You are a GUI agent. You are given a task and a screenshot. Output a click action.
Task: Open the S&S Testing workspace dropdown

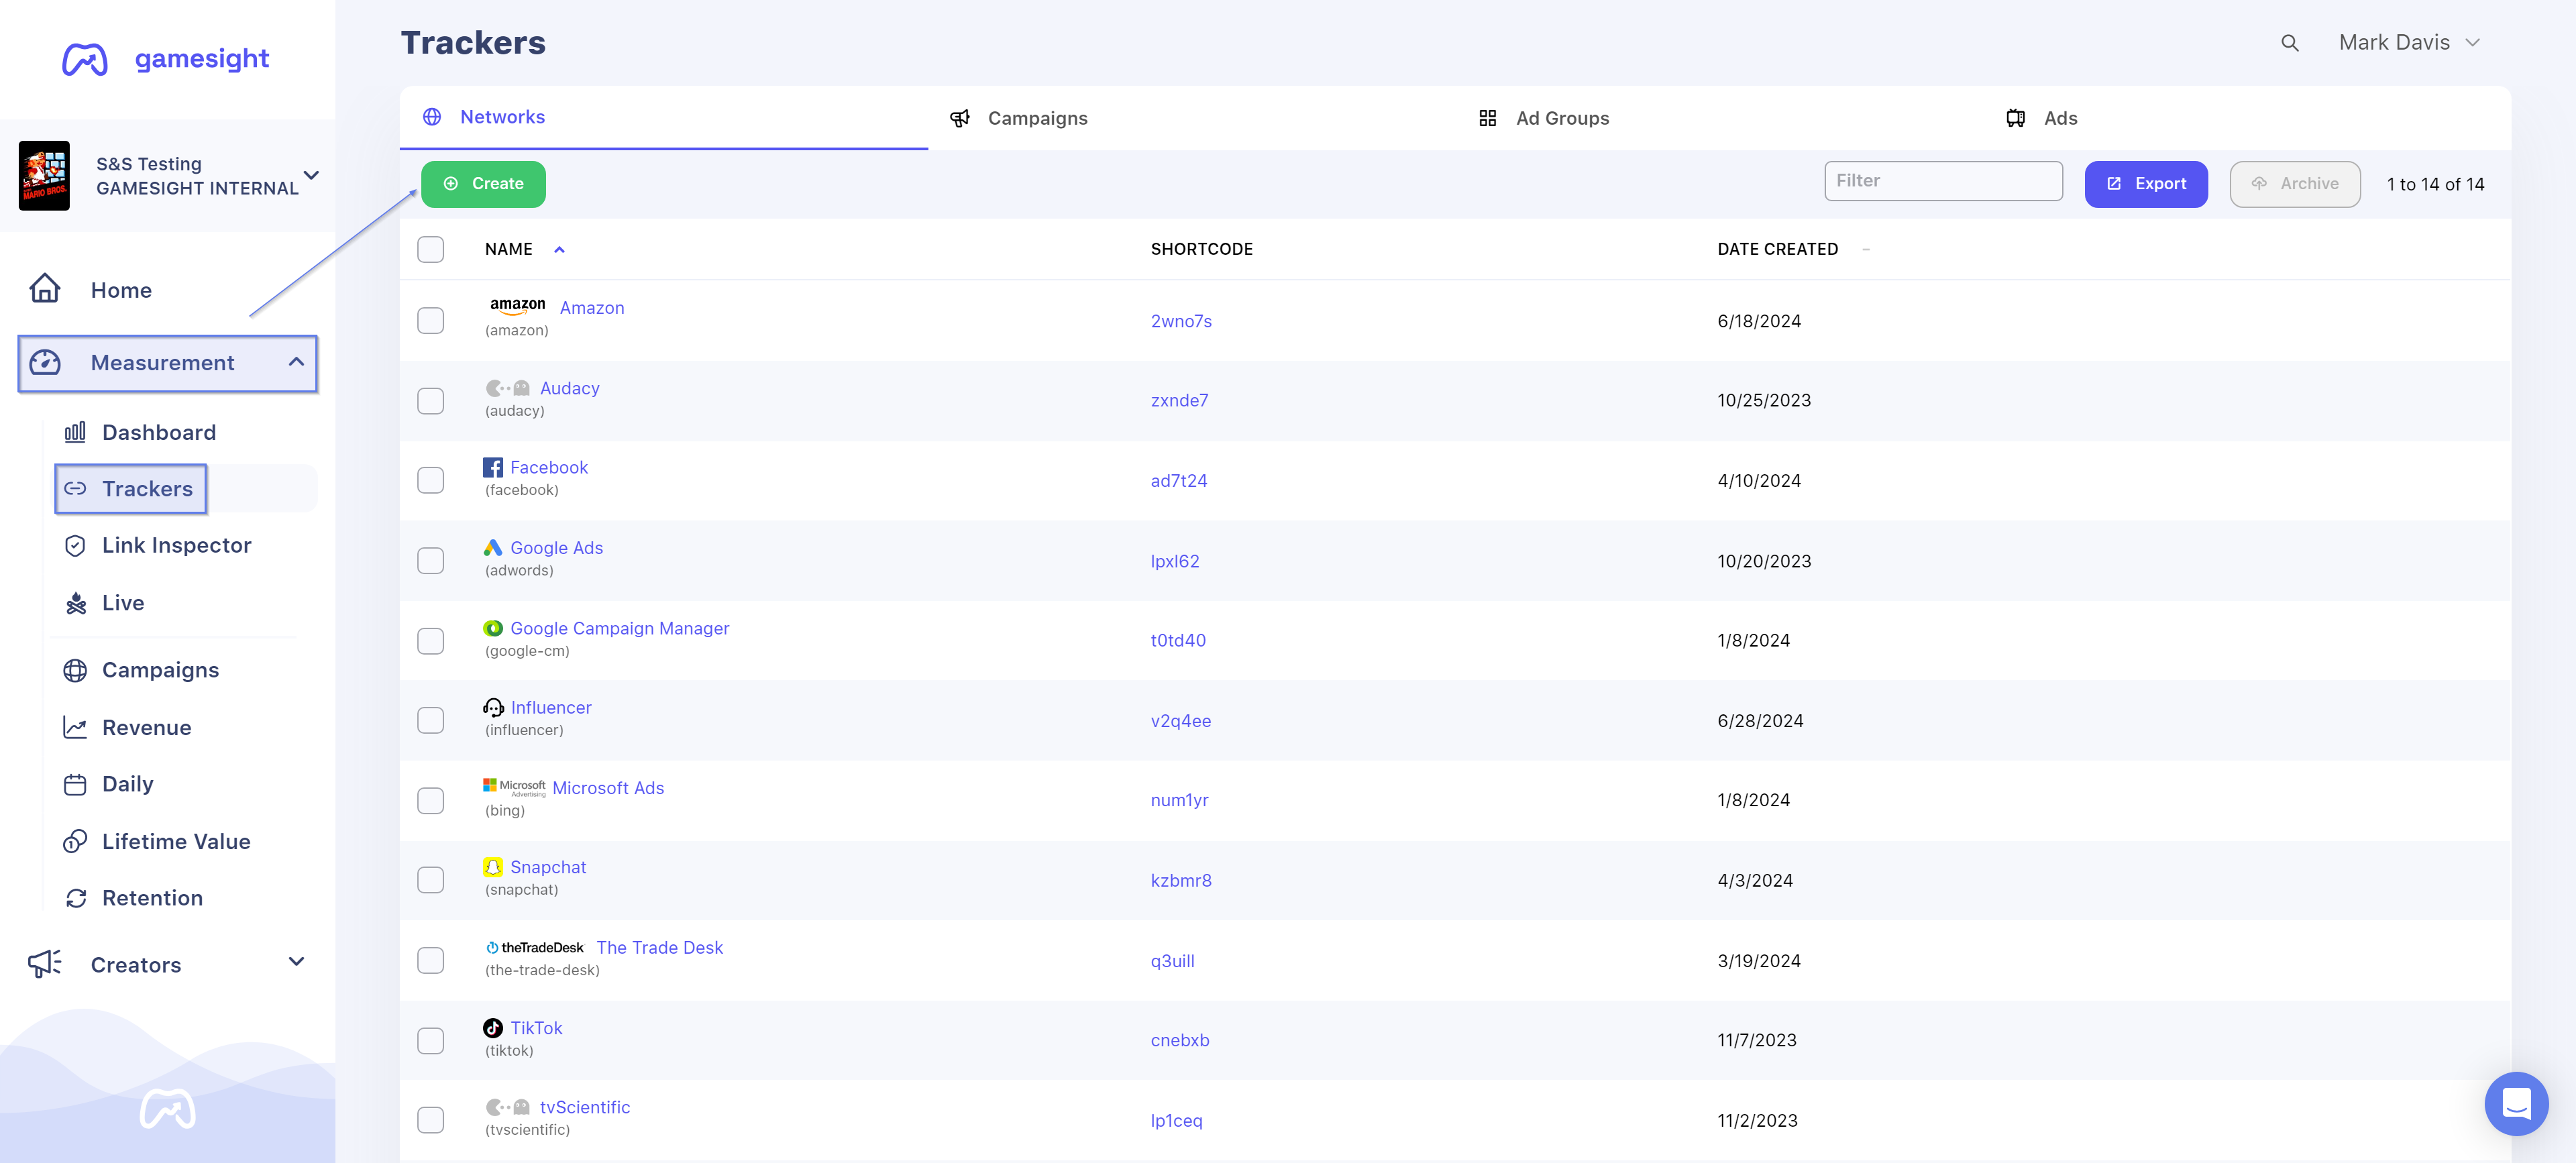tap(311, 175)
